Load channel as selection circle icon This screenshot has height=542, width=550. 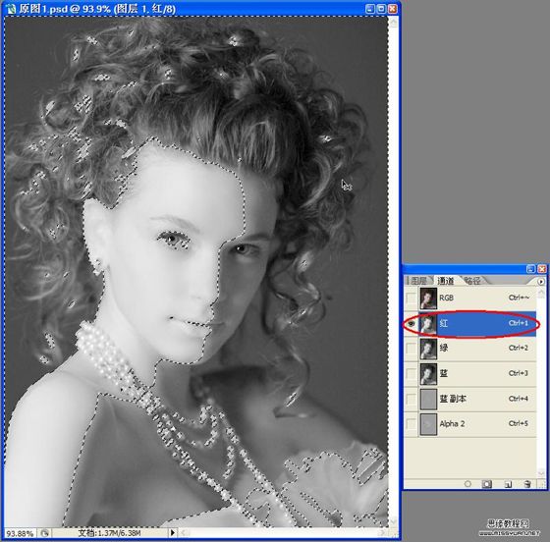467,484
